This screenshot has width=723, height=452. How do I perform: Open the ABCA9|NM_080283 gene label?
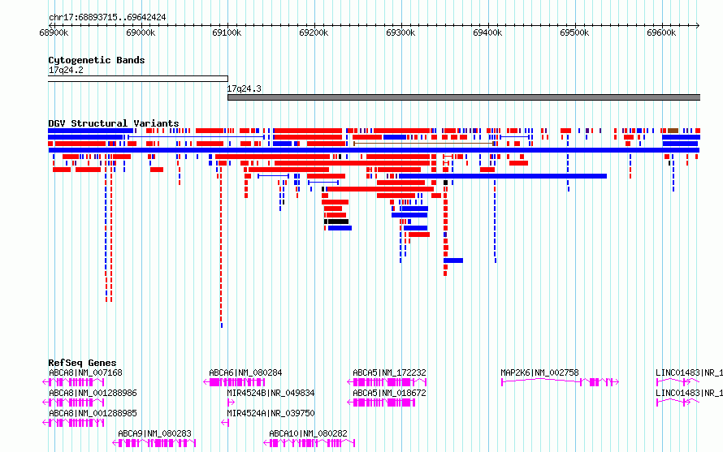154,433
